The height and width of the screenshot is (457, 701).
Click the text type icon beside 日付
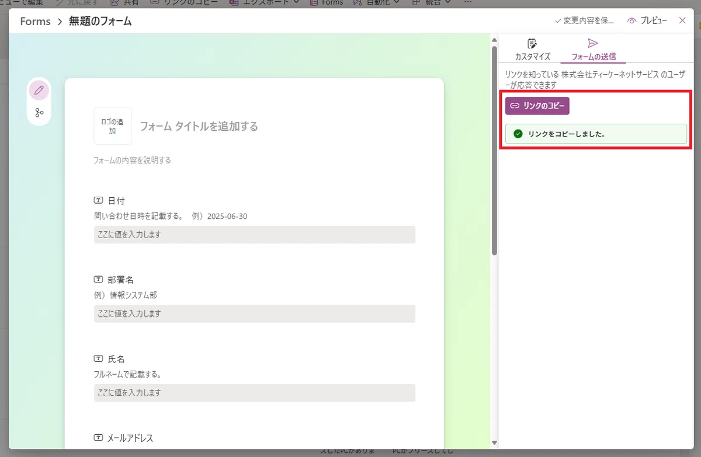coord(98,201)
